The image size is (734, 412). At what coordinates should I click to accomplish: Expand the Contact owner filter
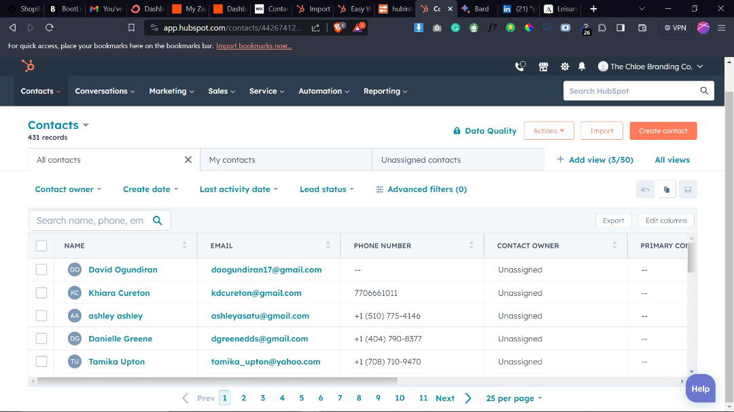click(68, 189)
